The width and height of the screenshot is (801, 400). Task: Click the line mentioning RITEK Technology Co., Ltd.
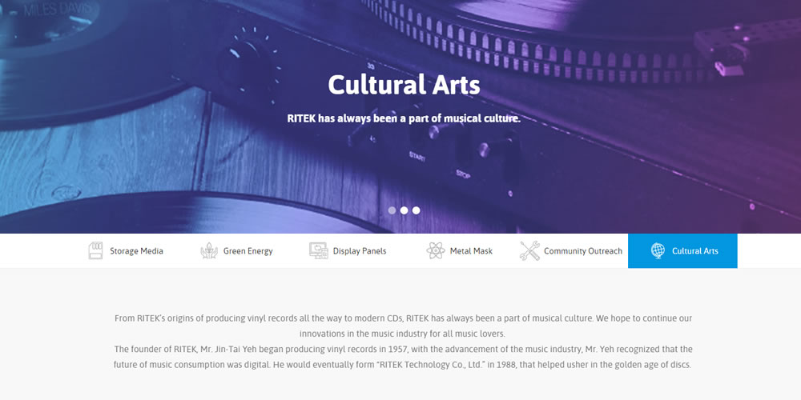pos(402,366)
